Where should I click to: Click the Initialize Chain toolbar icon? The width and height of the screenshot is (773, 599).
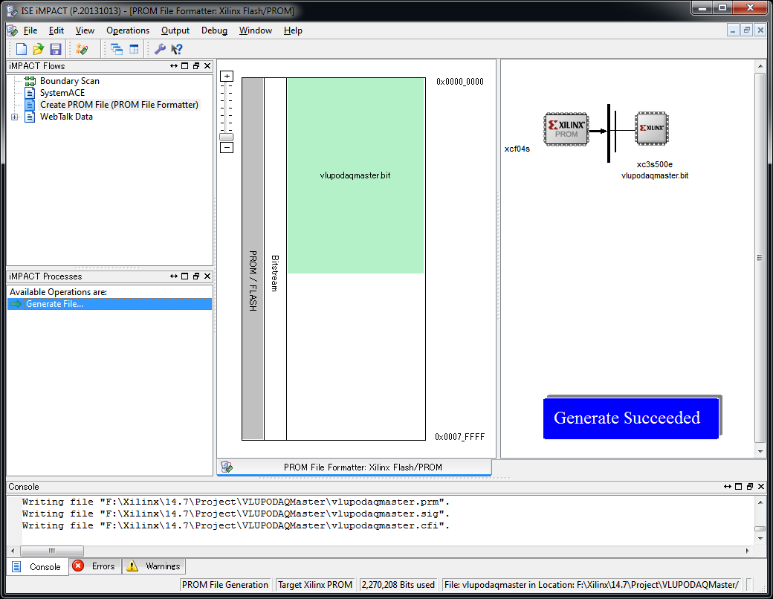(x=82, y=49)
